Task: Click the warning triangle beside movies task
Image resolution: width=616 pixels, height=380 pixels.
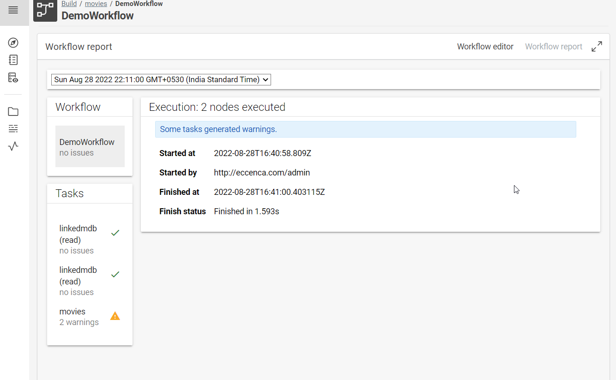Action: click(115, 316)
